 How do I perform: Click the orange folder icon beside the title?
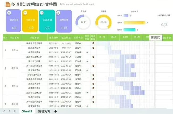[x=8, y=4]
